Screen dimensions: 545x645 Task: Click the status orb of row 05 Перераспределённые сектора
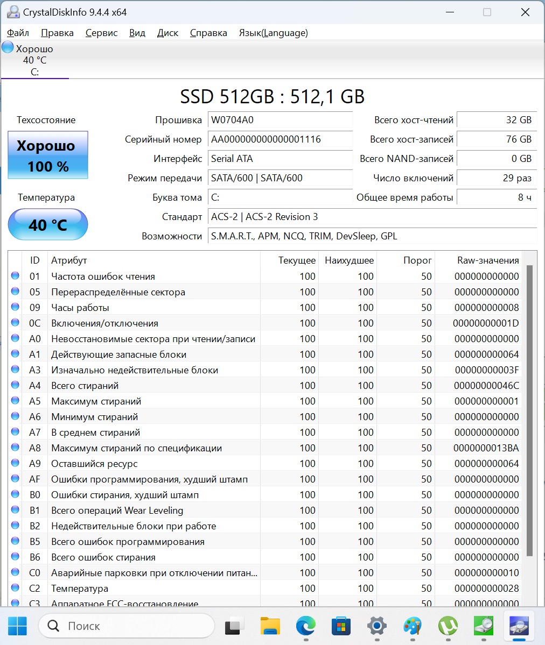point(15,291)
